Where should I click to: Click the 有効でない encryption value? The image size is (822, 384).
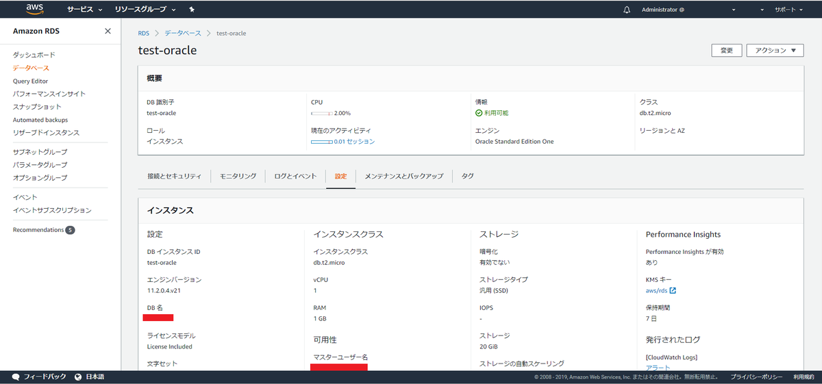(x=495, y=262)
